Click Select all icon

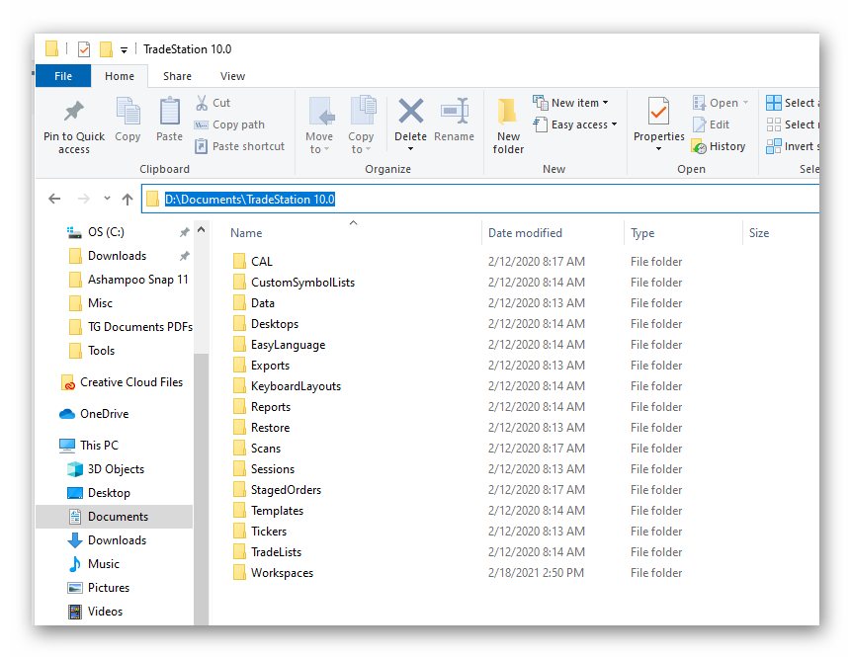click(x=773, y=103)
